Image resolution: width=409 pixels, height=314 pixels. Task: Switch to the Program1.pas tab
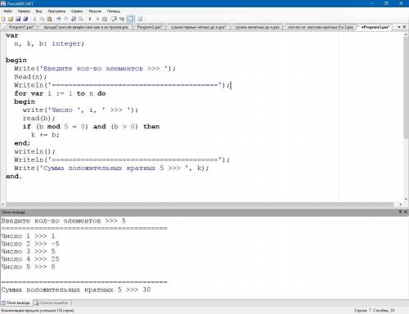coord(21,27)
